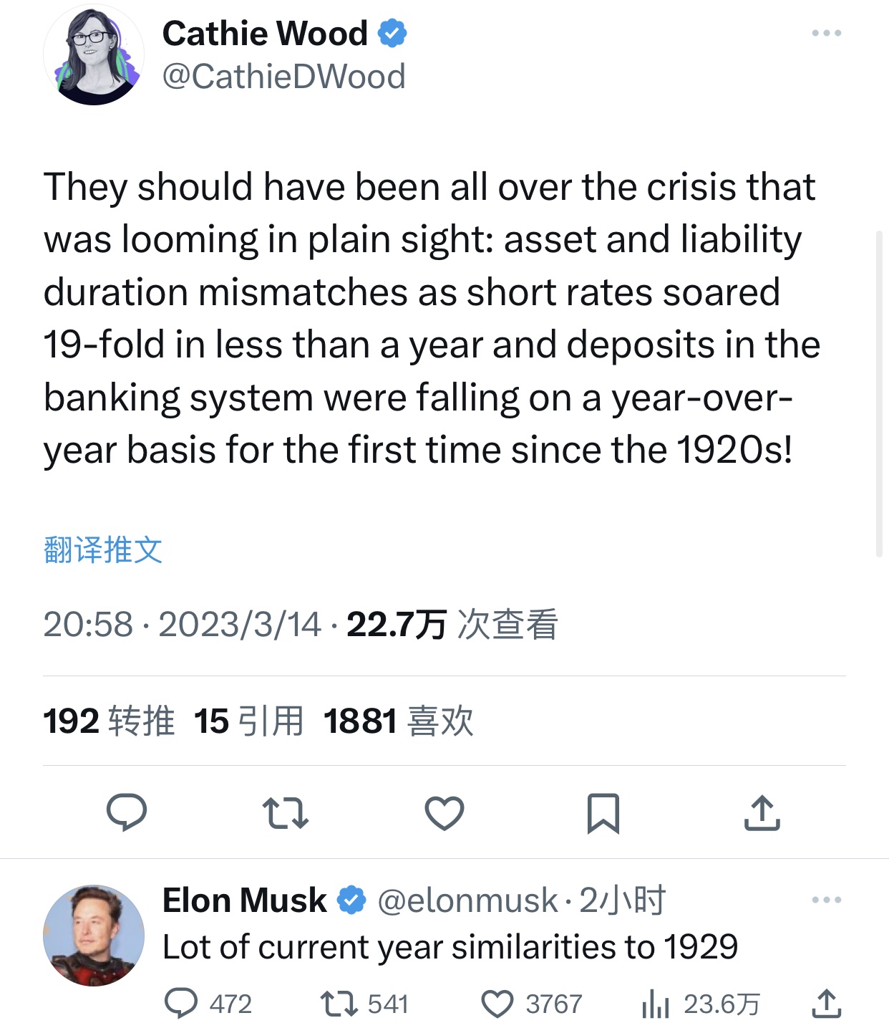Open more options for Cathie Wood's tweet
This screenshot has width=889, height=1023.
(826, 34)
